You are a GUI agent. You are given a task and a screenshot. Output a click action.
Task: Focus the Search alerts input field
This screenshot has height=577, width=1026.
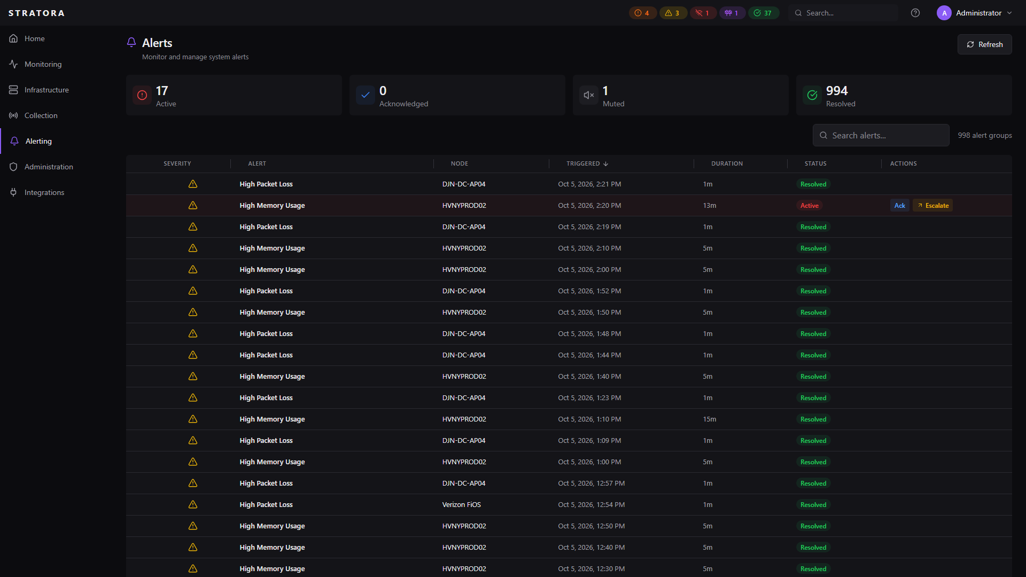pyautogui.click(x=881, y=135)
